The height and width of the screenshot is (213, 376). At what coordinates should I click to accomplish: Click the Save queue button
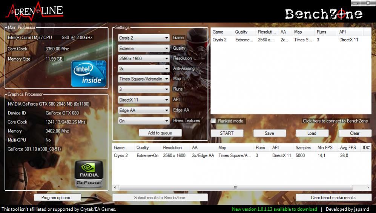270,133
